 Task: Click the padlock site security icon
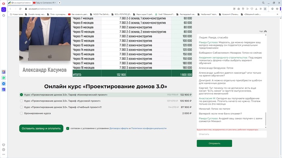(x=26, y=9)
